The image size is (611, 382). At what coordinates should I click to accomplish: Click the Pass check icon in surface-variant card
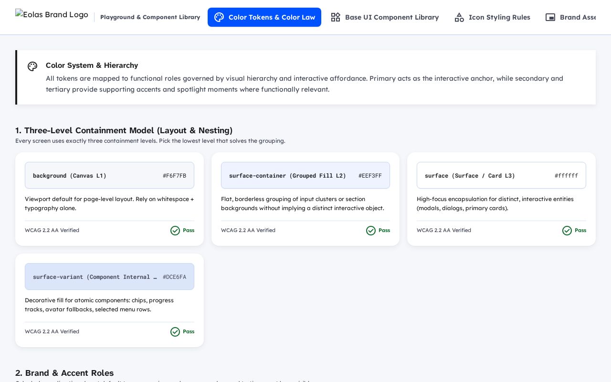coord(175,332)
